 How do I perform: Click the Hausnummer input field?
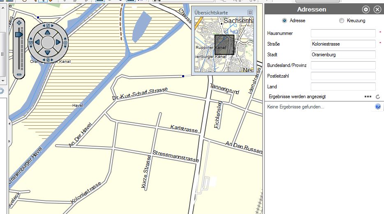(x=343, y=33)
